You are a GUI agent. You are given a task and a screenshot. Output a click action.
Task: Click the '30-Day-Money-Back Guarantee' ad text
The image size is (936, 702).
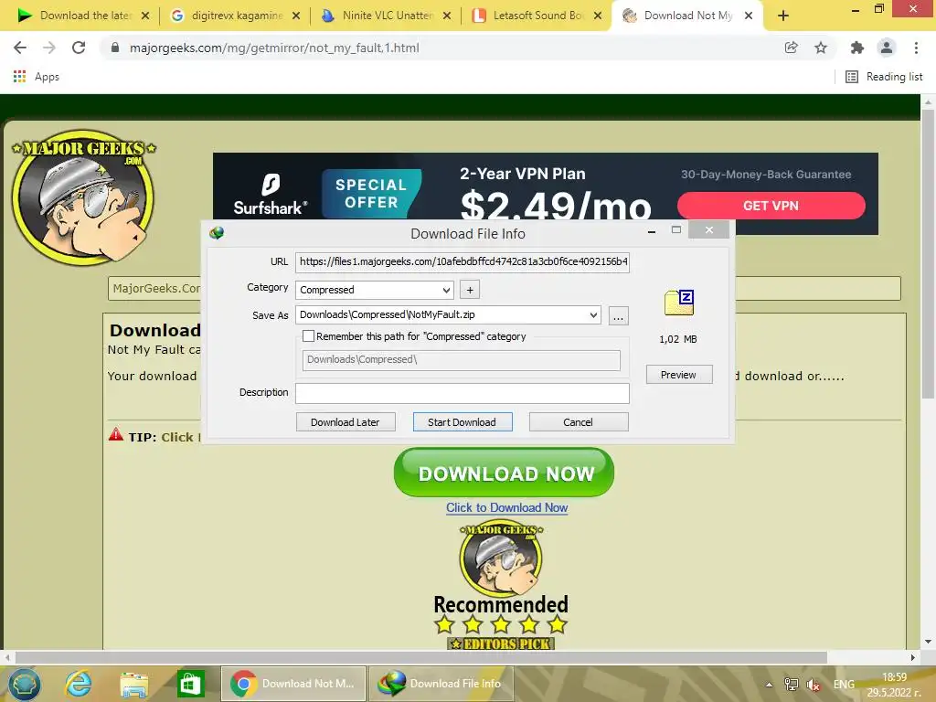pos(766,175)
